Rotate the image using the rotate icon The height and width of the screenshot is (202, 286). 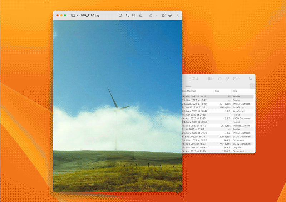(x=163, y=15)
